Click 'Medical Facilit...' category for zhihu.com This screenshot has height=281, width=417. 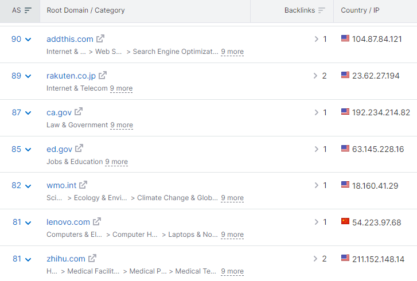click(93, 271)
